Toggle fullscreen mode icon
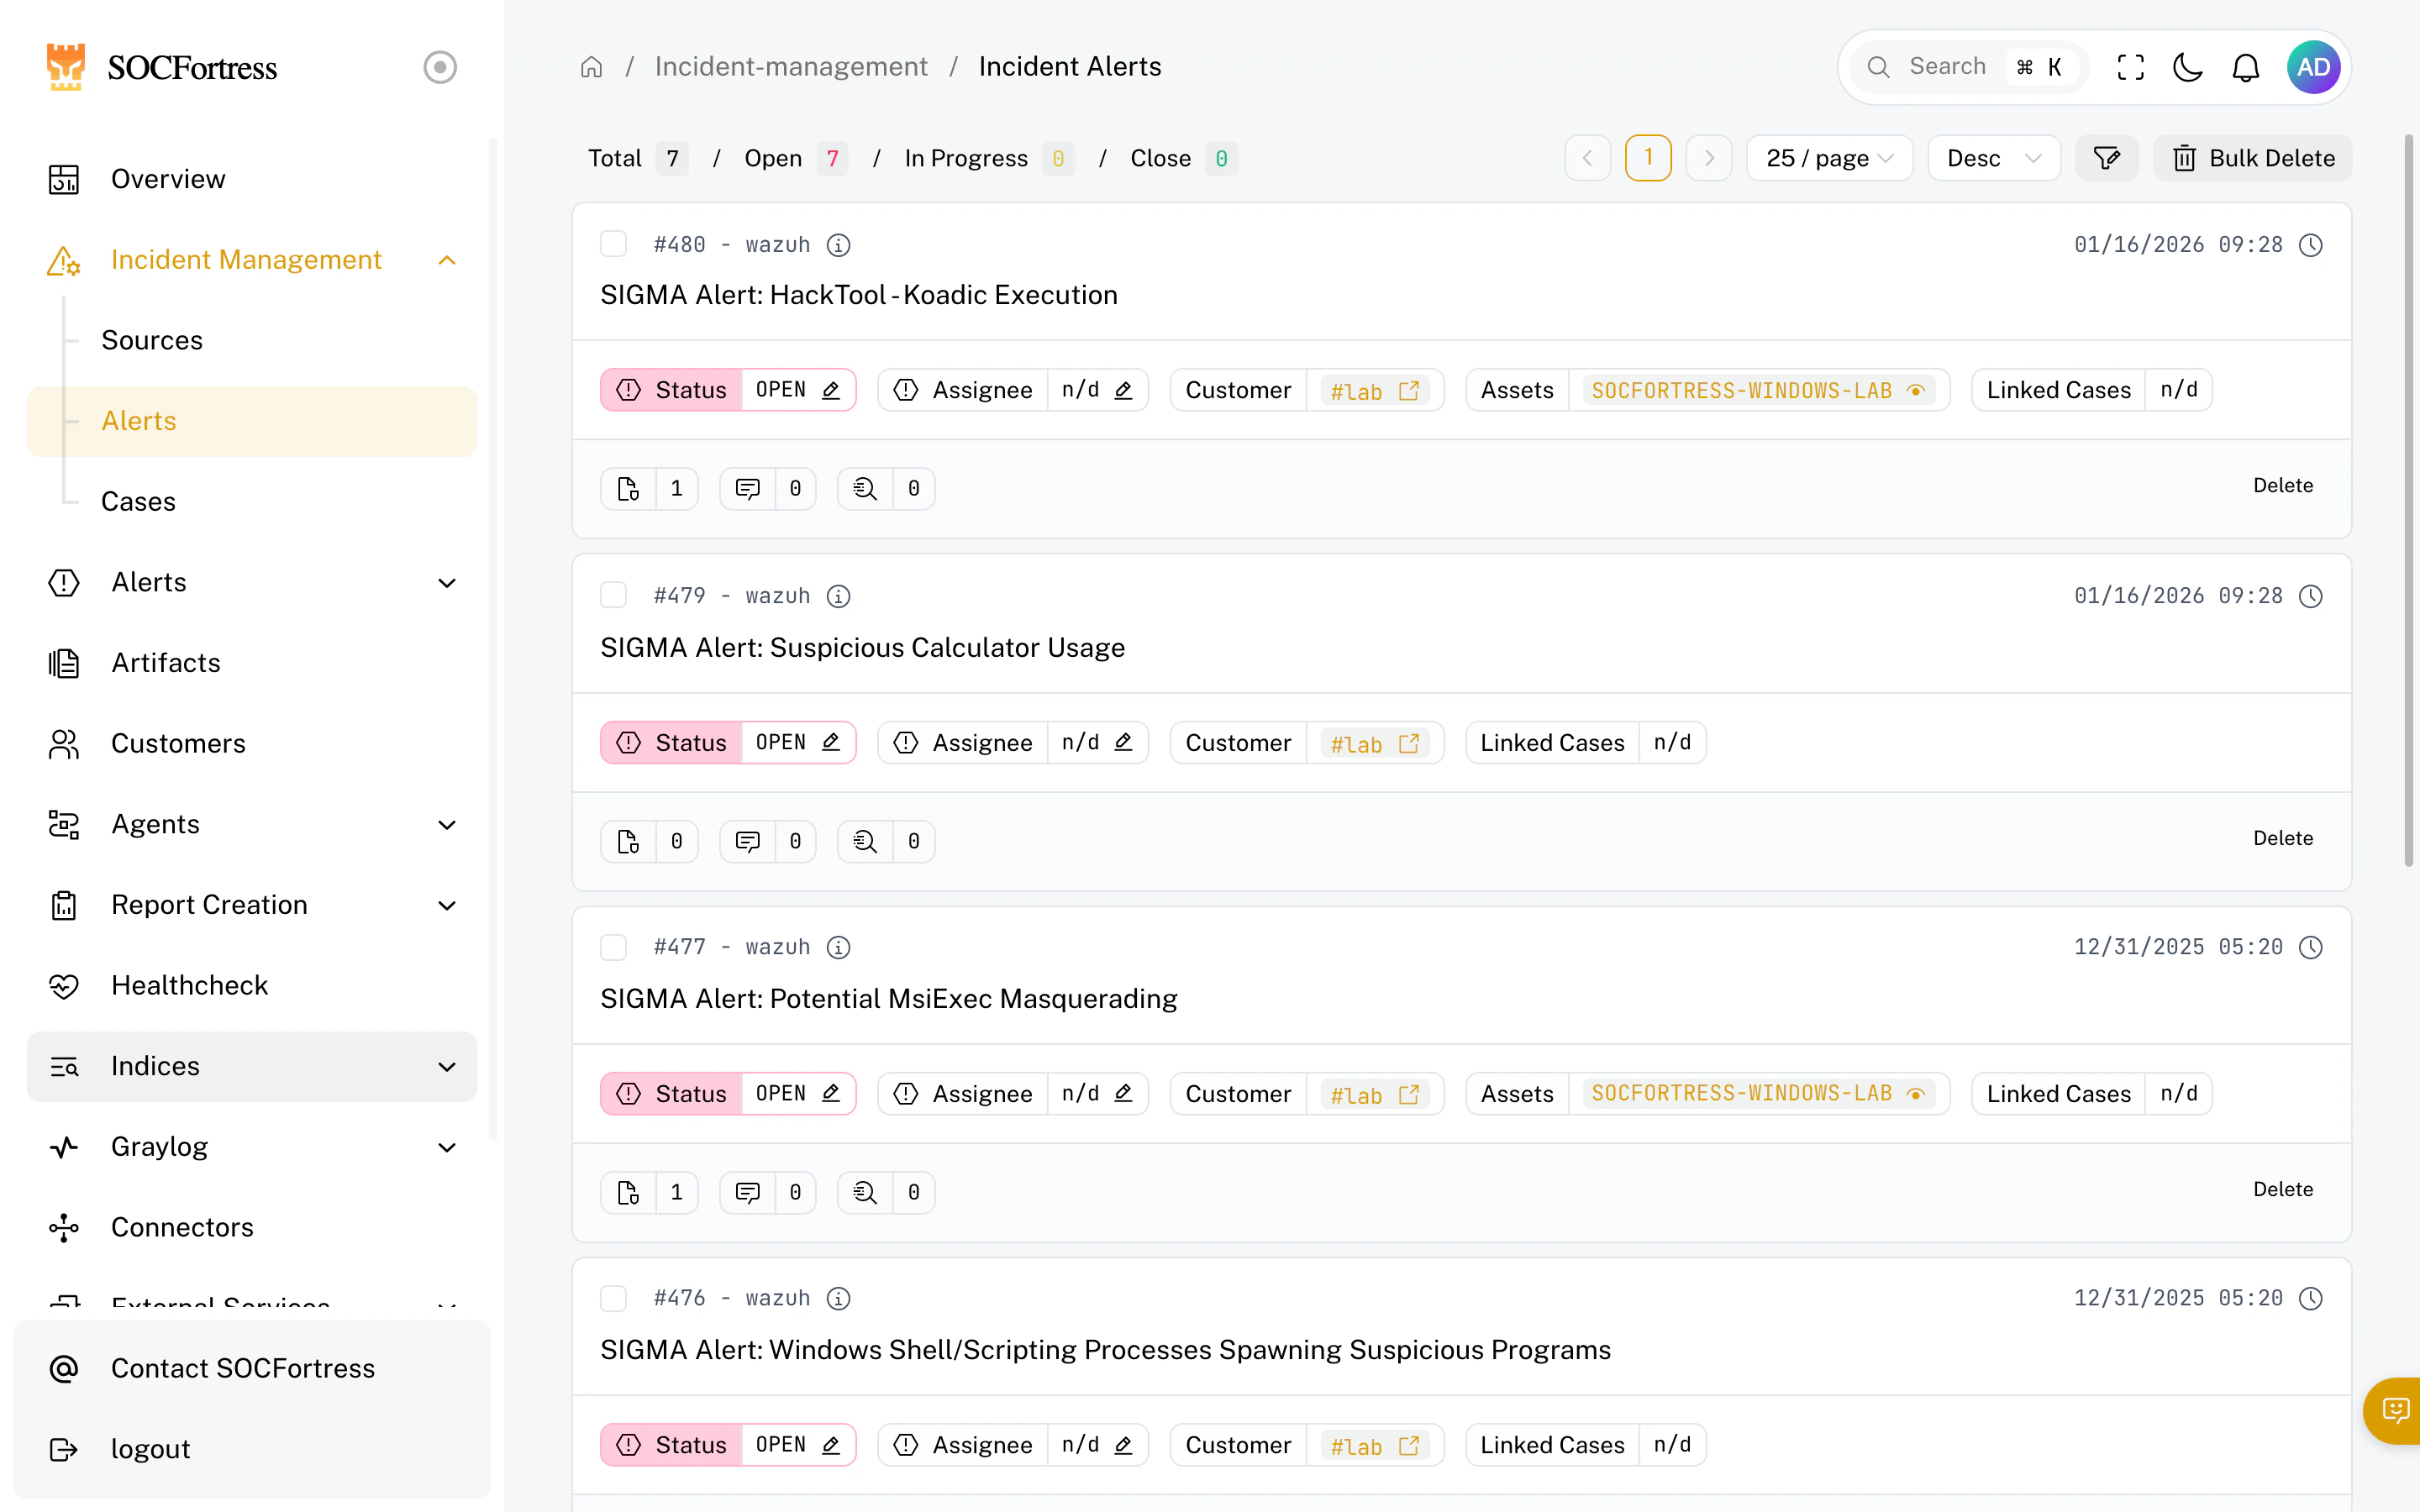 [x=2130, y=67]
